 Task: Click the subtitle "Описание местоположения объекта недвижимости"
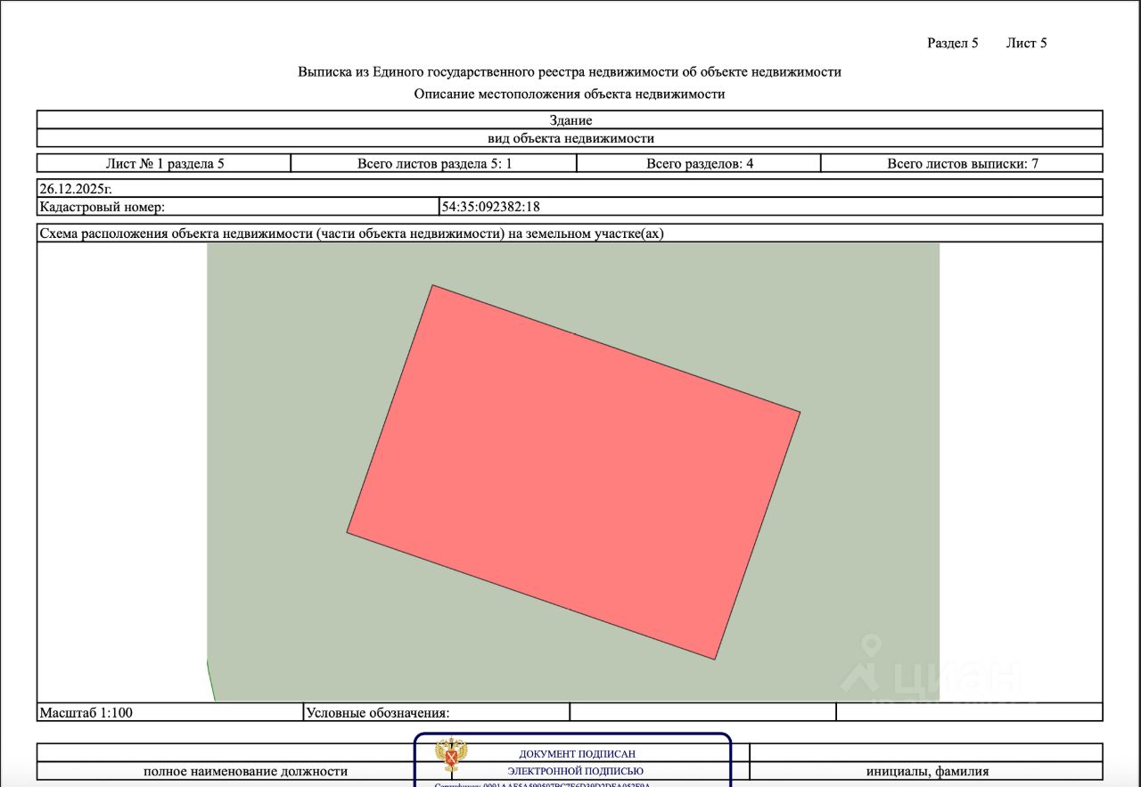pos(570,94)
